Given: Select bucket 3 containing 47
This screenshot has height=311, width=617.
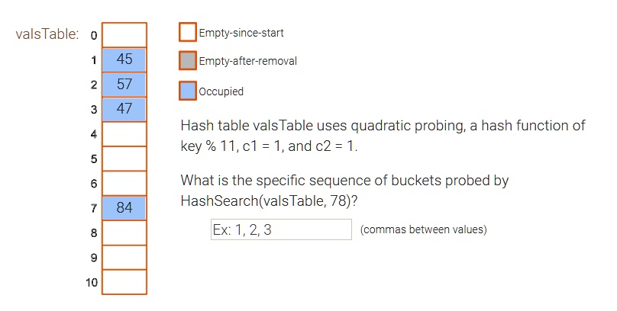Looking at the screenshot, I should click(124, 109).
